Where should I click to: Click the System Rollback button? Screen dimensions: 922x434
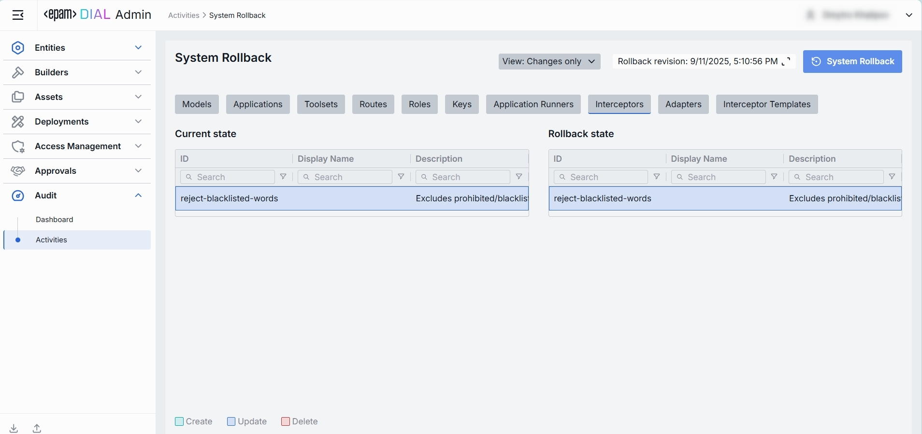pos(852,61)
